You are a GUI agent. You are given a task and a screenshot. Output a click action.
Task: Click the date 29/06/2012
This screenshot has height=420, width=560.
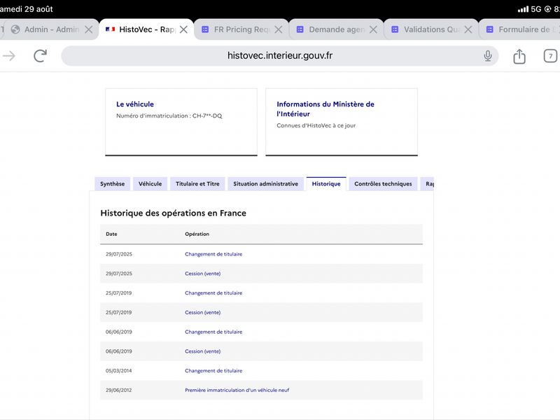coord(118,391)
